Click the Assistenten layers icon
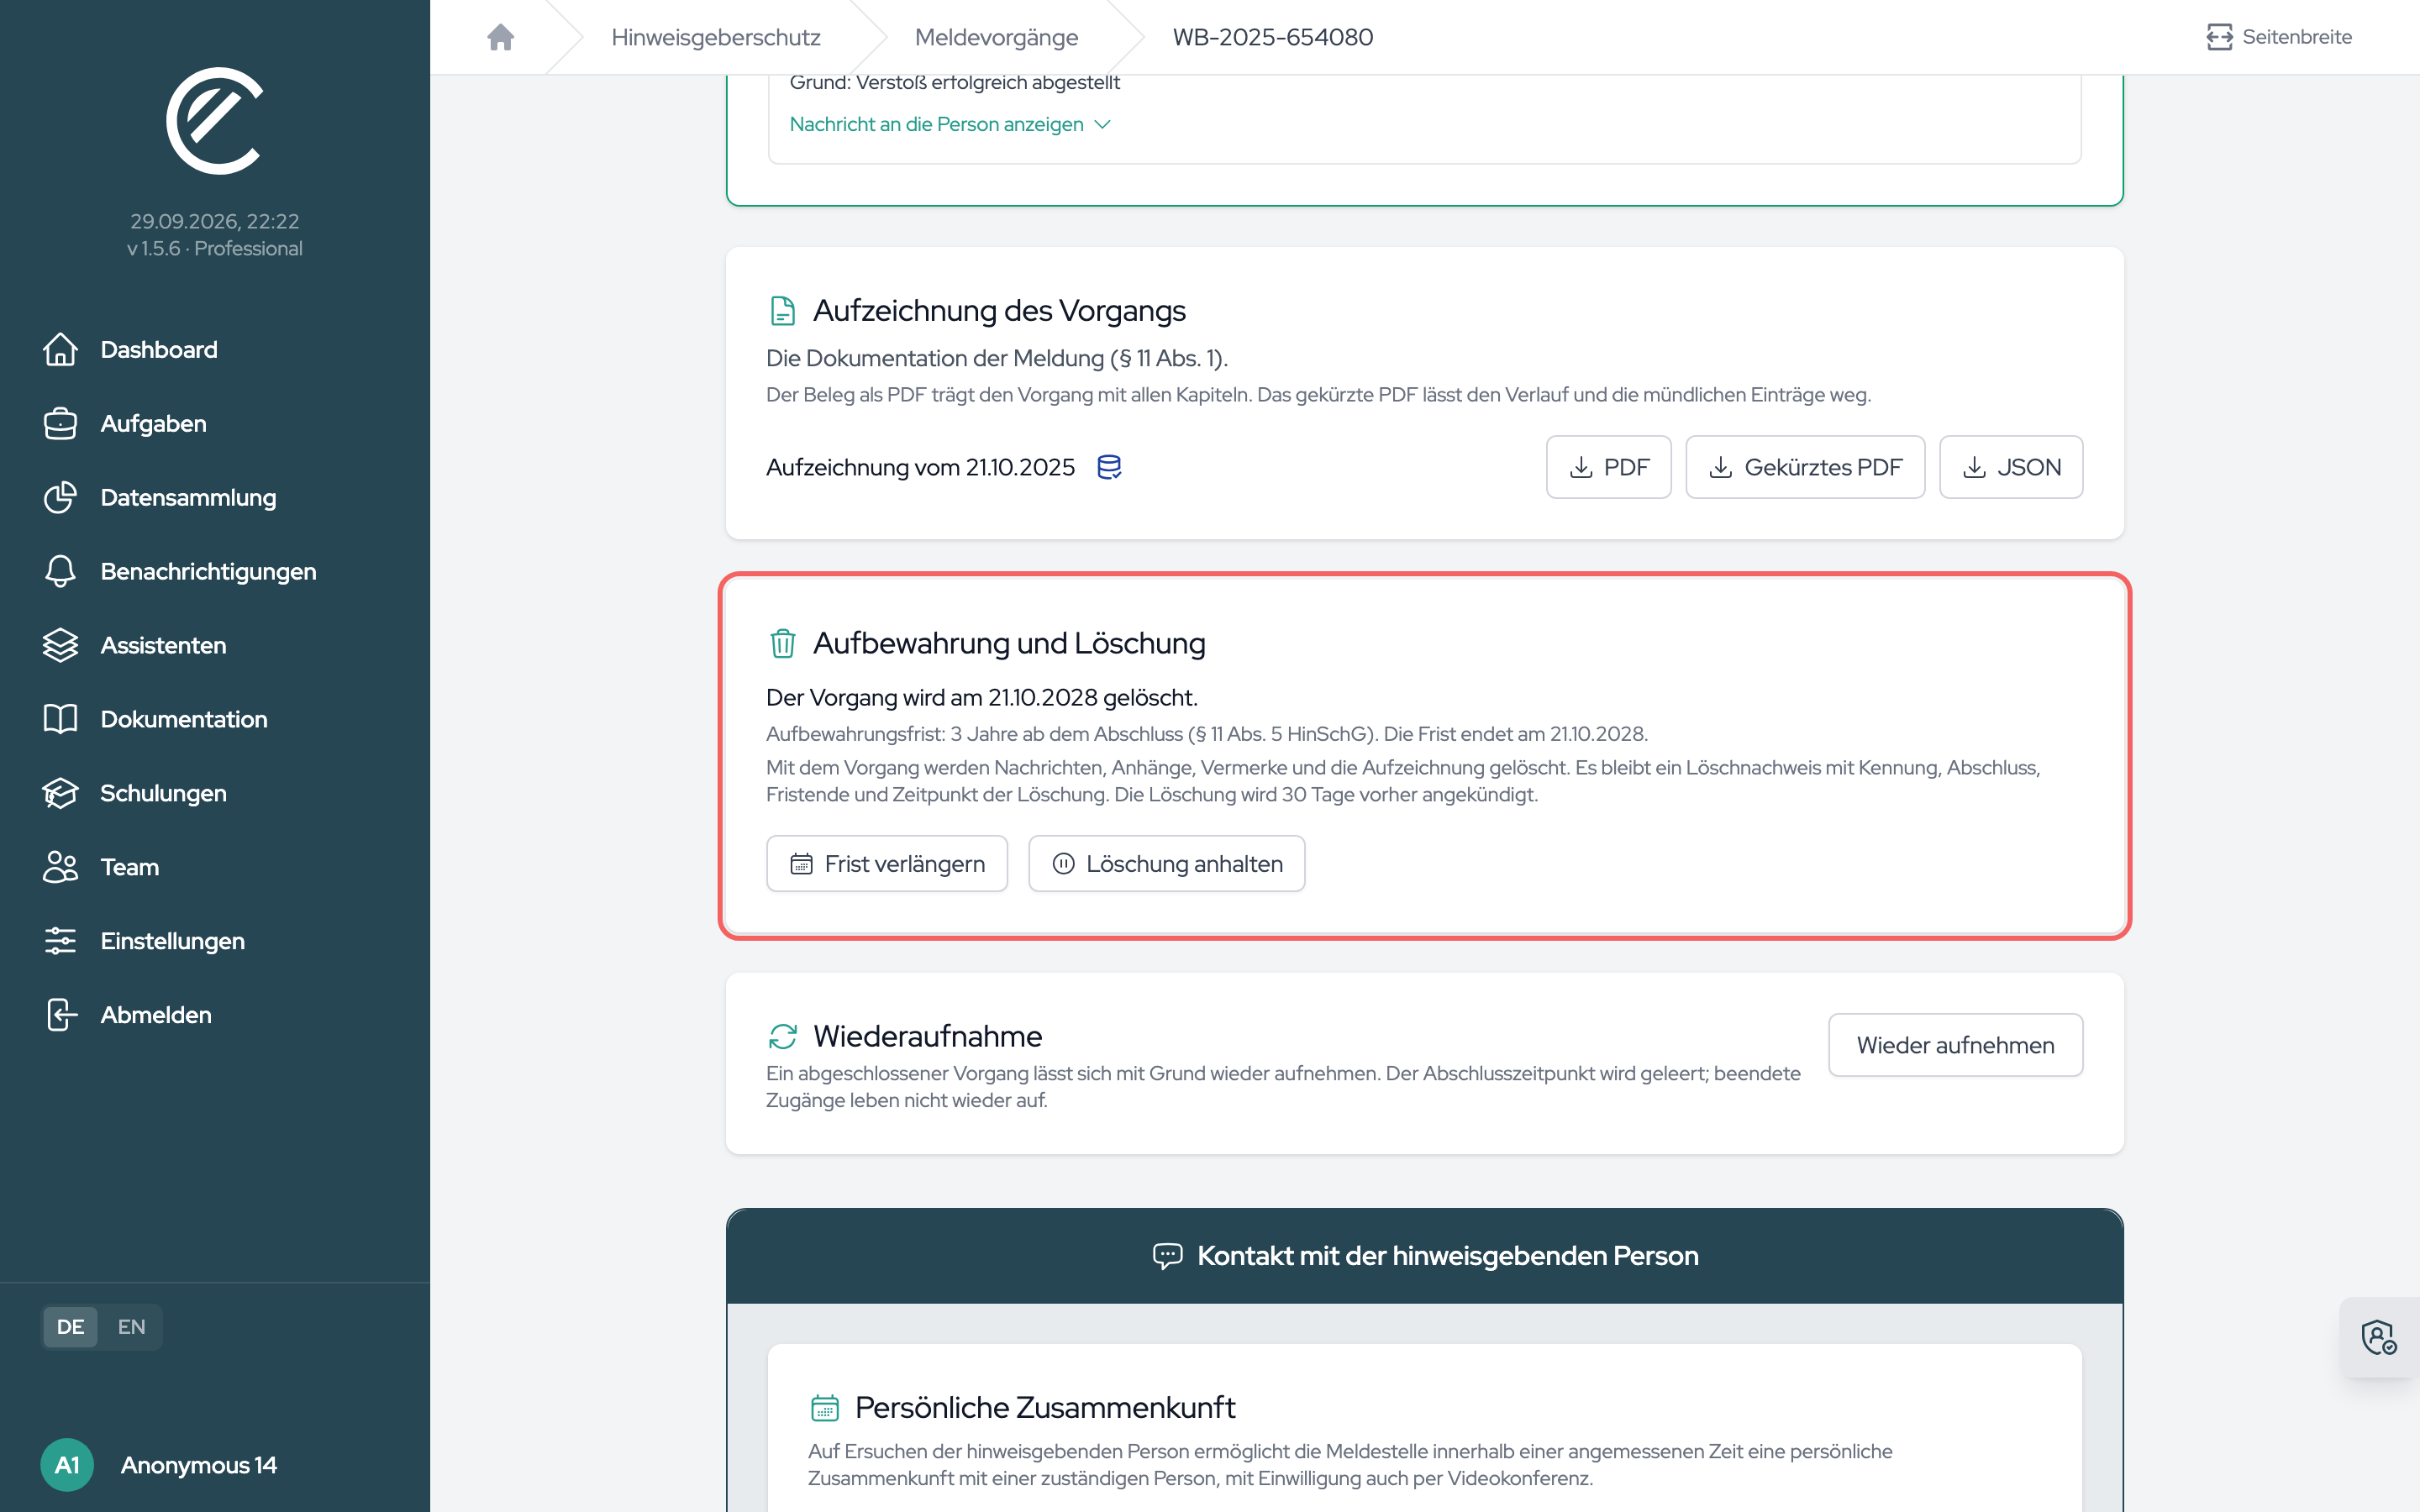Screen dimensions: 2420x1512 click(x=60, y=645)
